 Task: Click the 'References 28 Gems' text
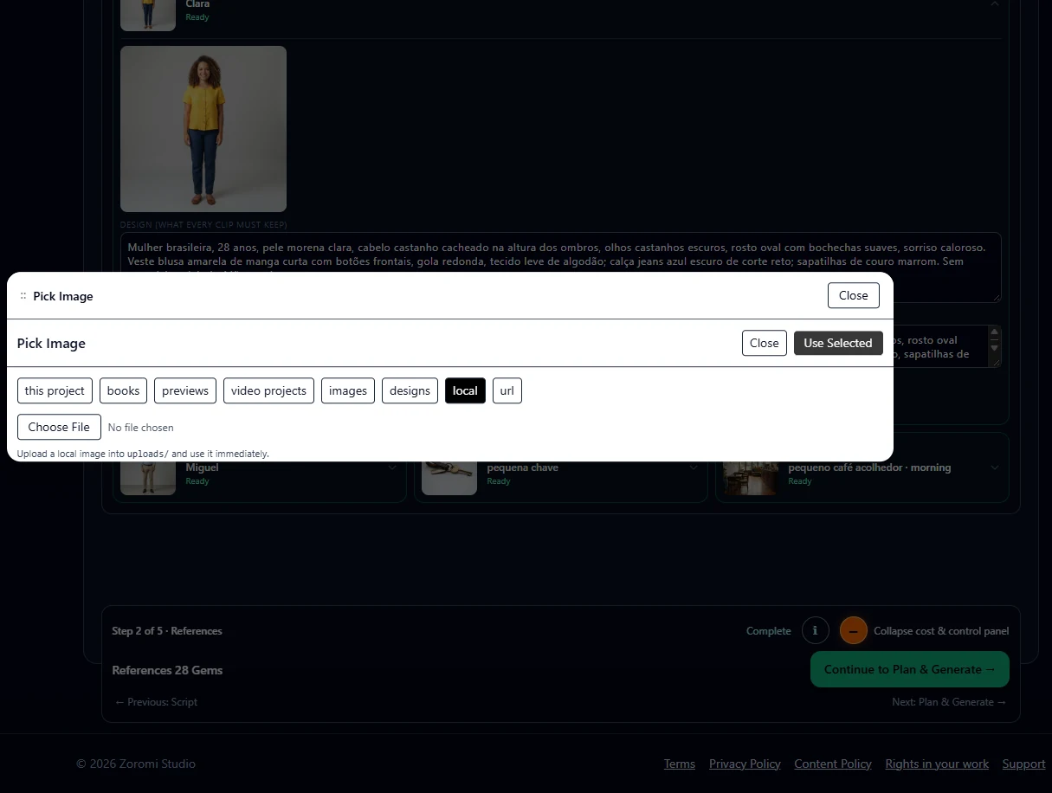pyautogui.click(x=167, y=670)
